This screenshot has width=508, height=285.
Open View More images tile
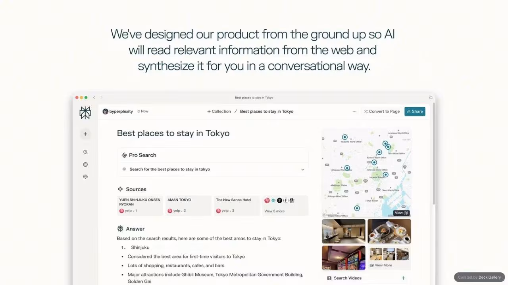389,258
